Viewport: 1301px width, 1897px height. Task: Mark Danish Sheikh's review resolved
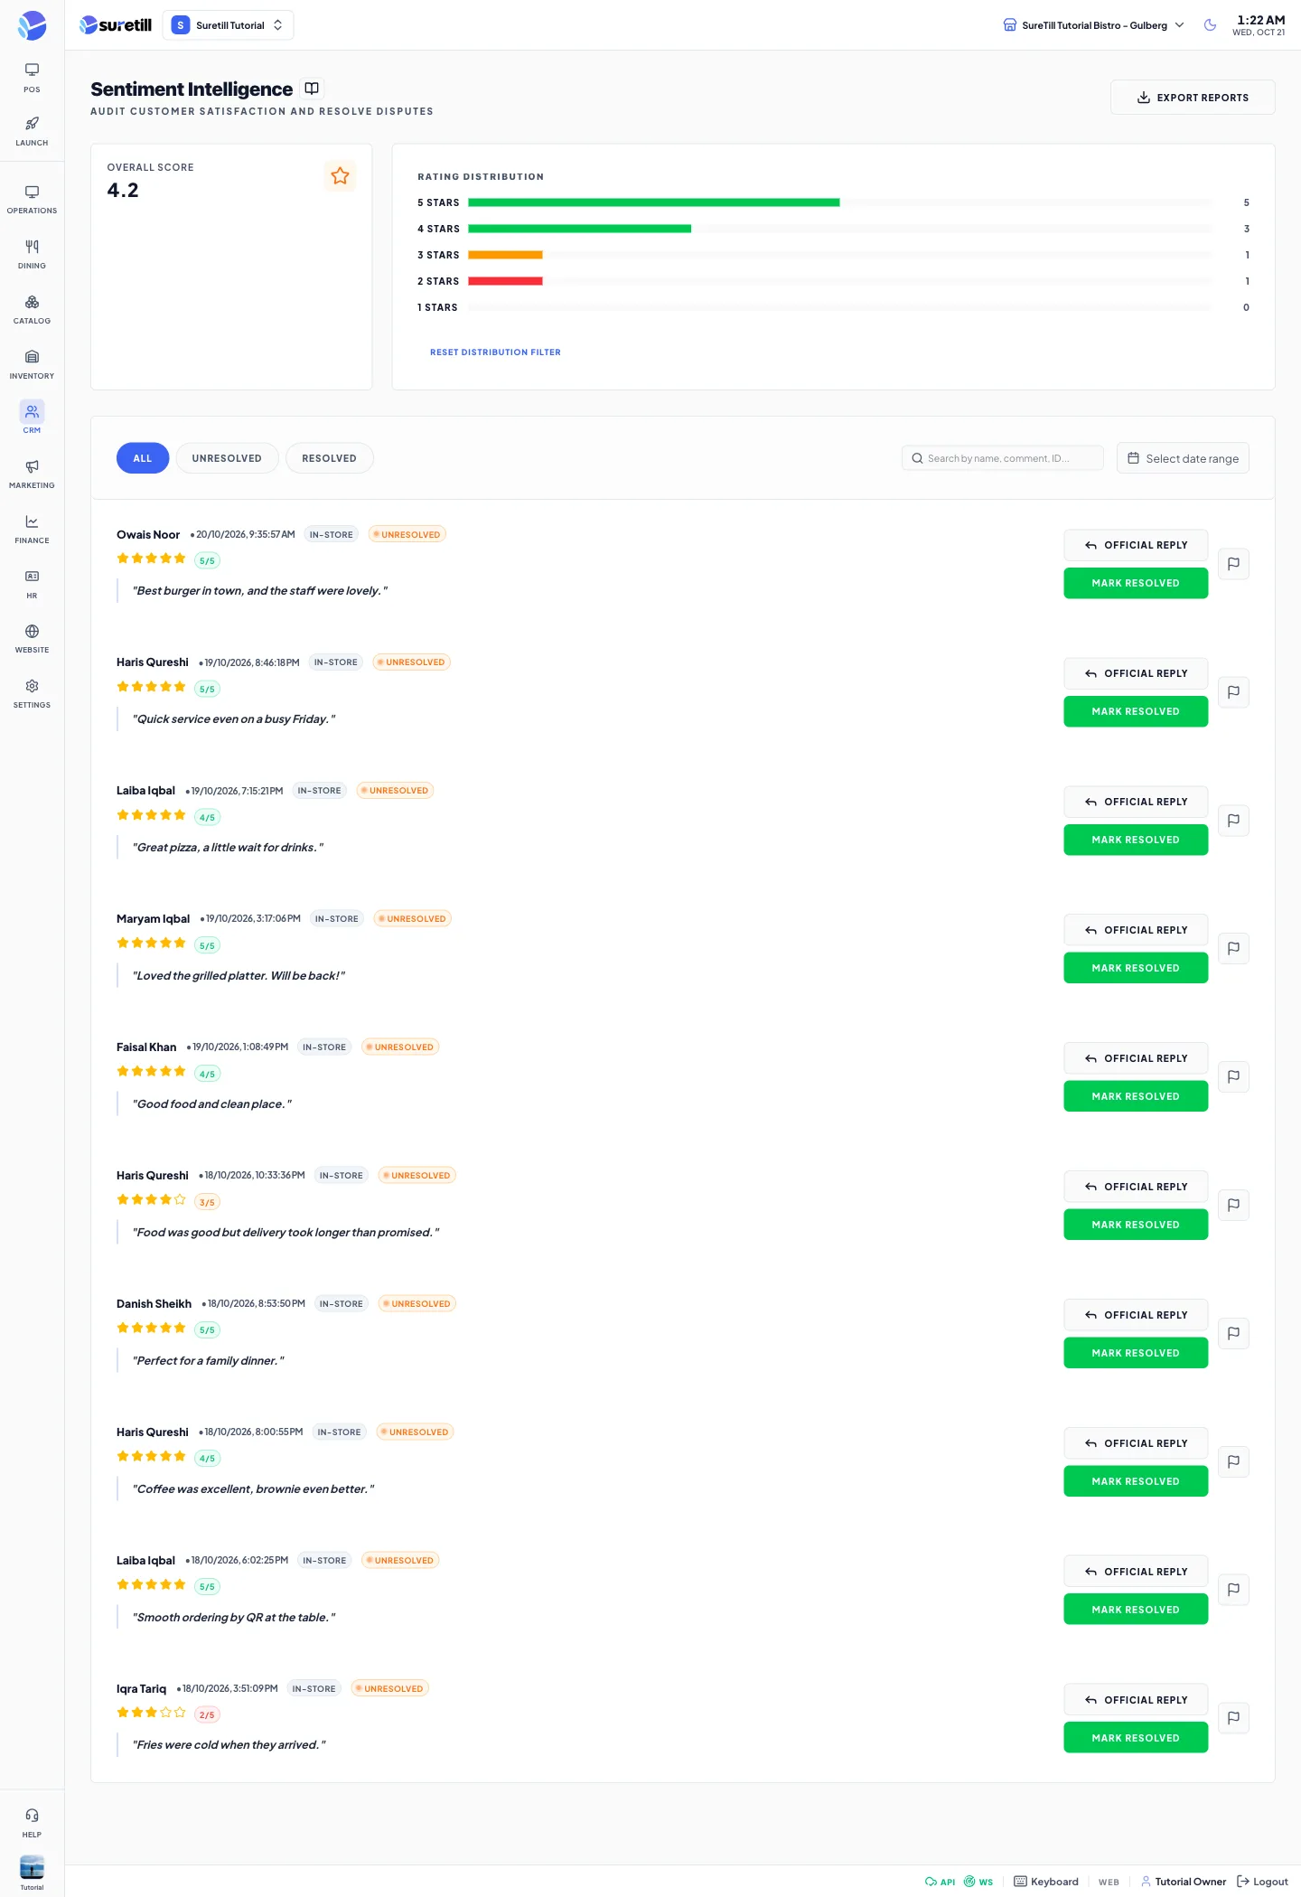click(1136, 1353)
